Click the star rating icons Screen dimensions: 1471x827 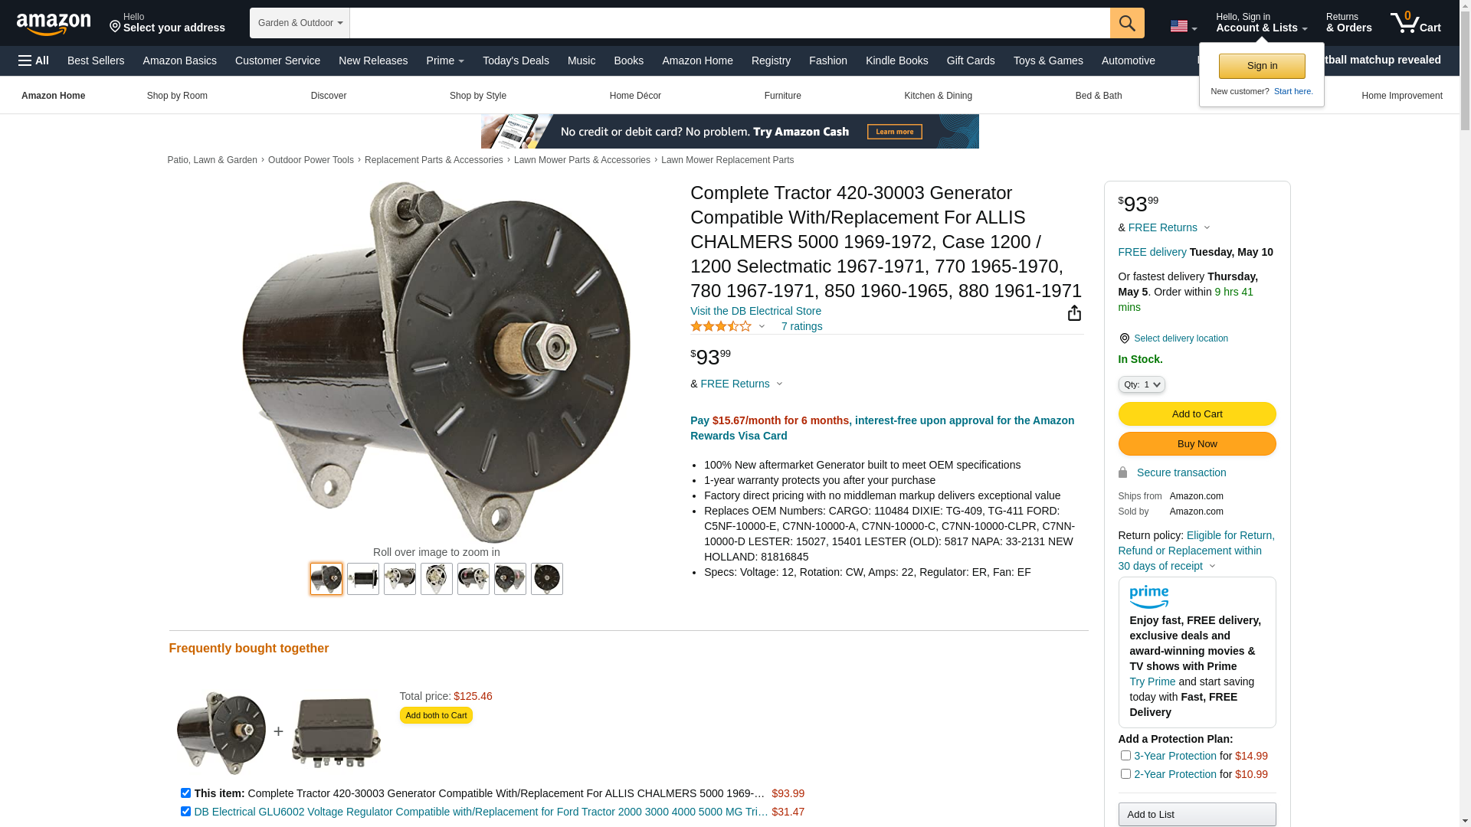pos(721,326)
